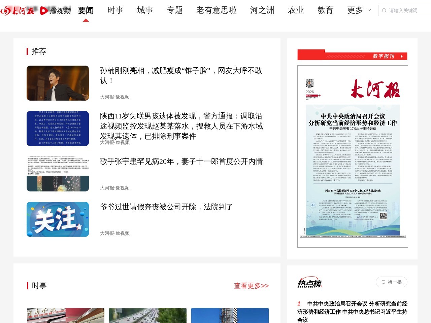The height and width of the screenshot is (323, 431).
Task: Open the 豫视频 logo link
Action: click(x=55, y=11)
